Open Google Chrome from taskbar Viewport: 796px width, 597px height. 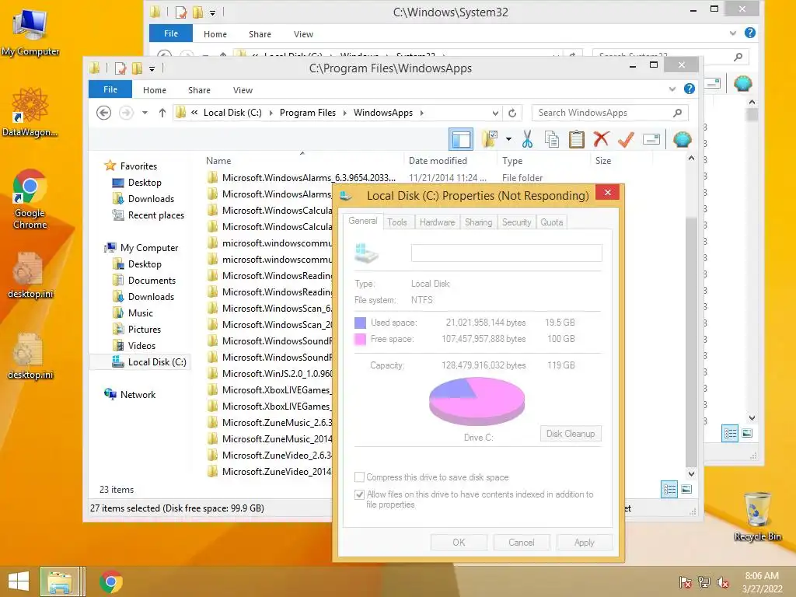(x=110, y=581)
